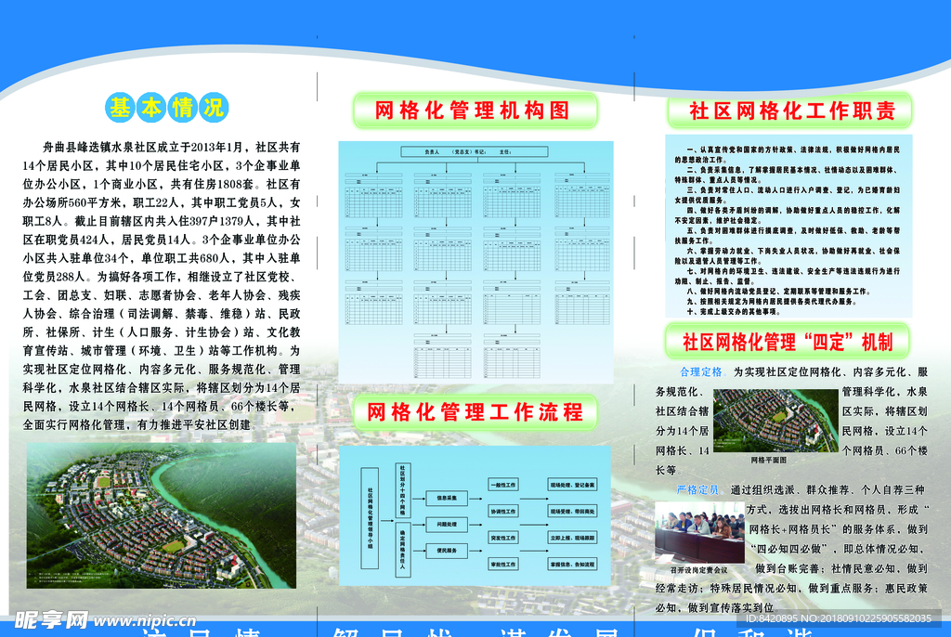Select the 社区网格化管理"四定"机制 banner
This screenshot has height=637, width=951.
788,342
